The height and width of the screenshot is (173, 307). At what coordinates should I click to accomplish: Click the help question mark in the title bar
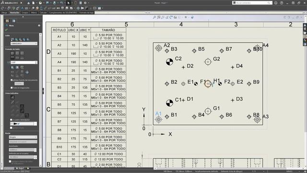pos(282,3)
